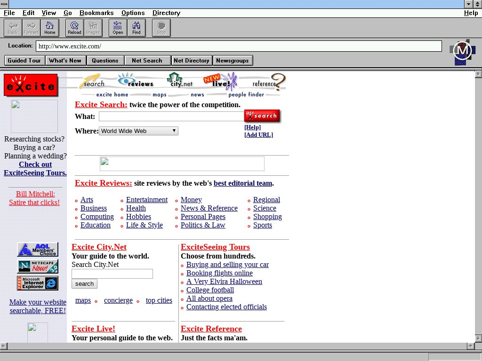482x361 pixels.
Task: Expand the World Wide Web dropdown
Action: (x=138, y=131)
